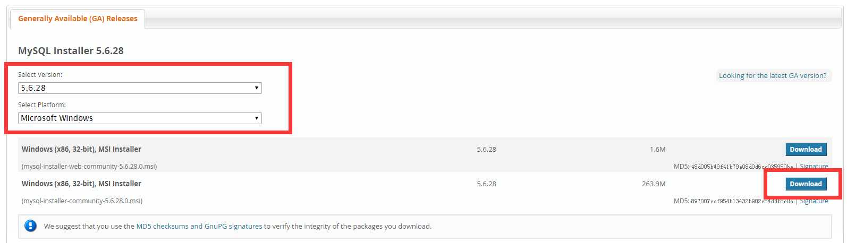The width and height of the screenshot is (847, 243).
Task: Click the Select Version label
Action: coord(40,75)
